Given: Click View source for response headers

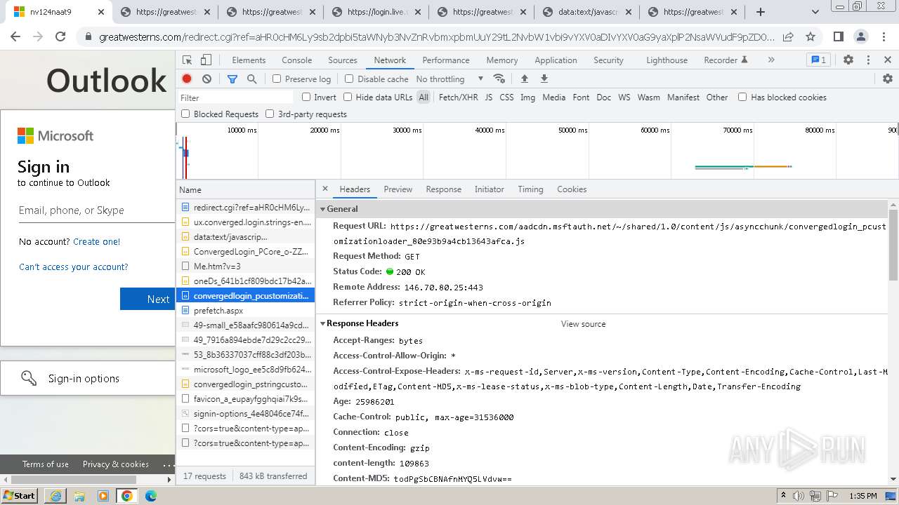Looking at the screenshot, I should [583, 324].
